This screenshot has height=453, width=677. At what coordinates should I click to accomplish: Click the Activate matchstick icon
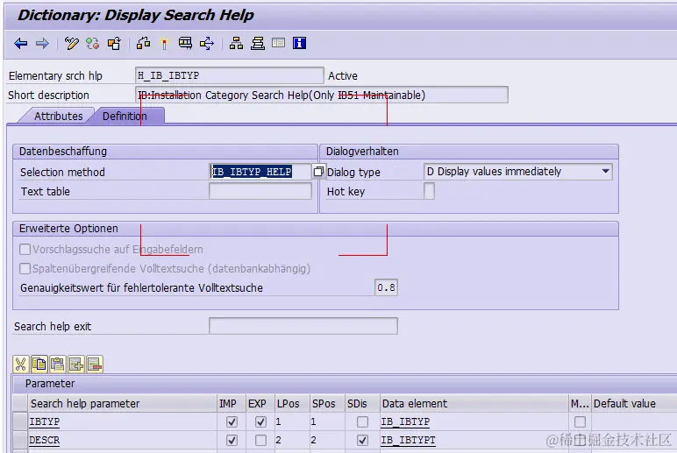(x=164, y=44)
